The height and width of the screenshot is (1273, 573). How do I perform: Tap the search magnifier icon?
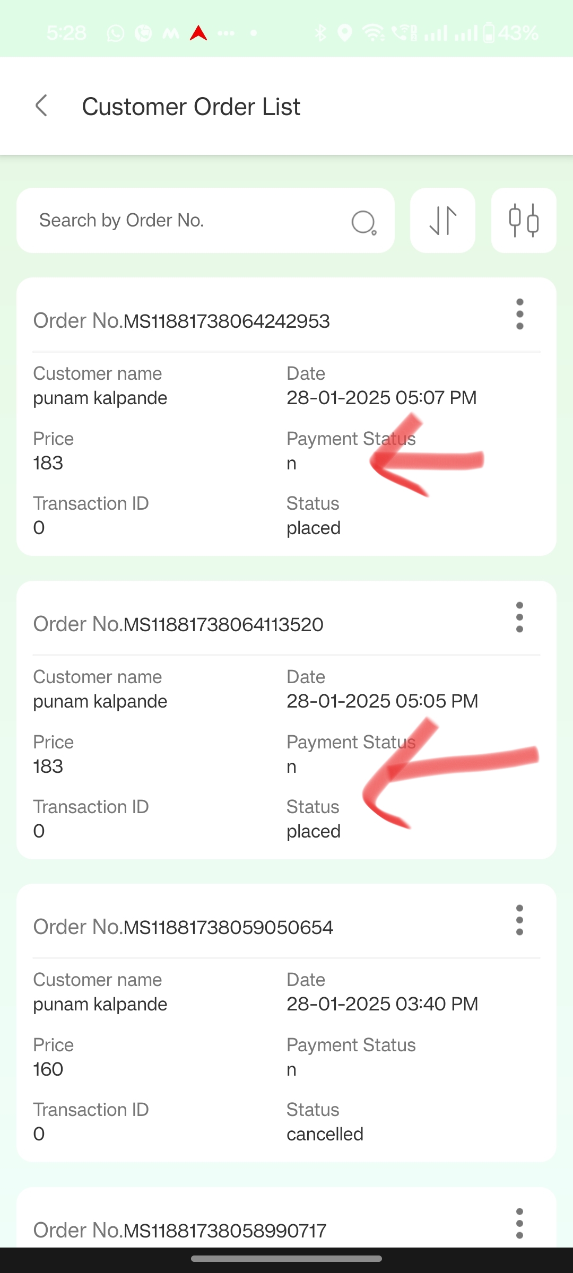(364, 222)
